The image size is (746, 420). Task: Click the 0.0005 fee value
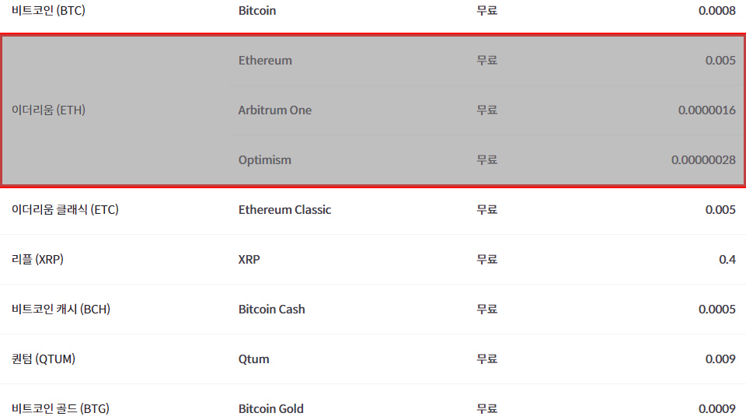pyautogui.click(x=716, y=310)
